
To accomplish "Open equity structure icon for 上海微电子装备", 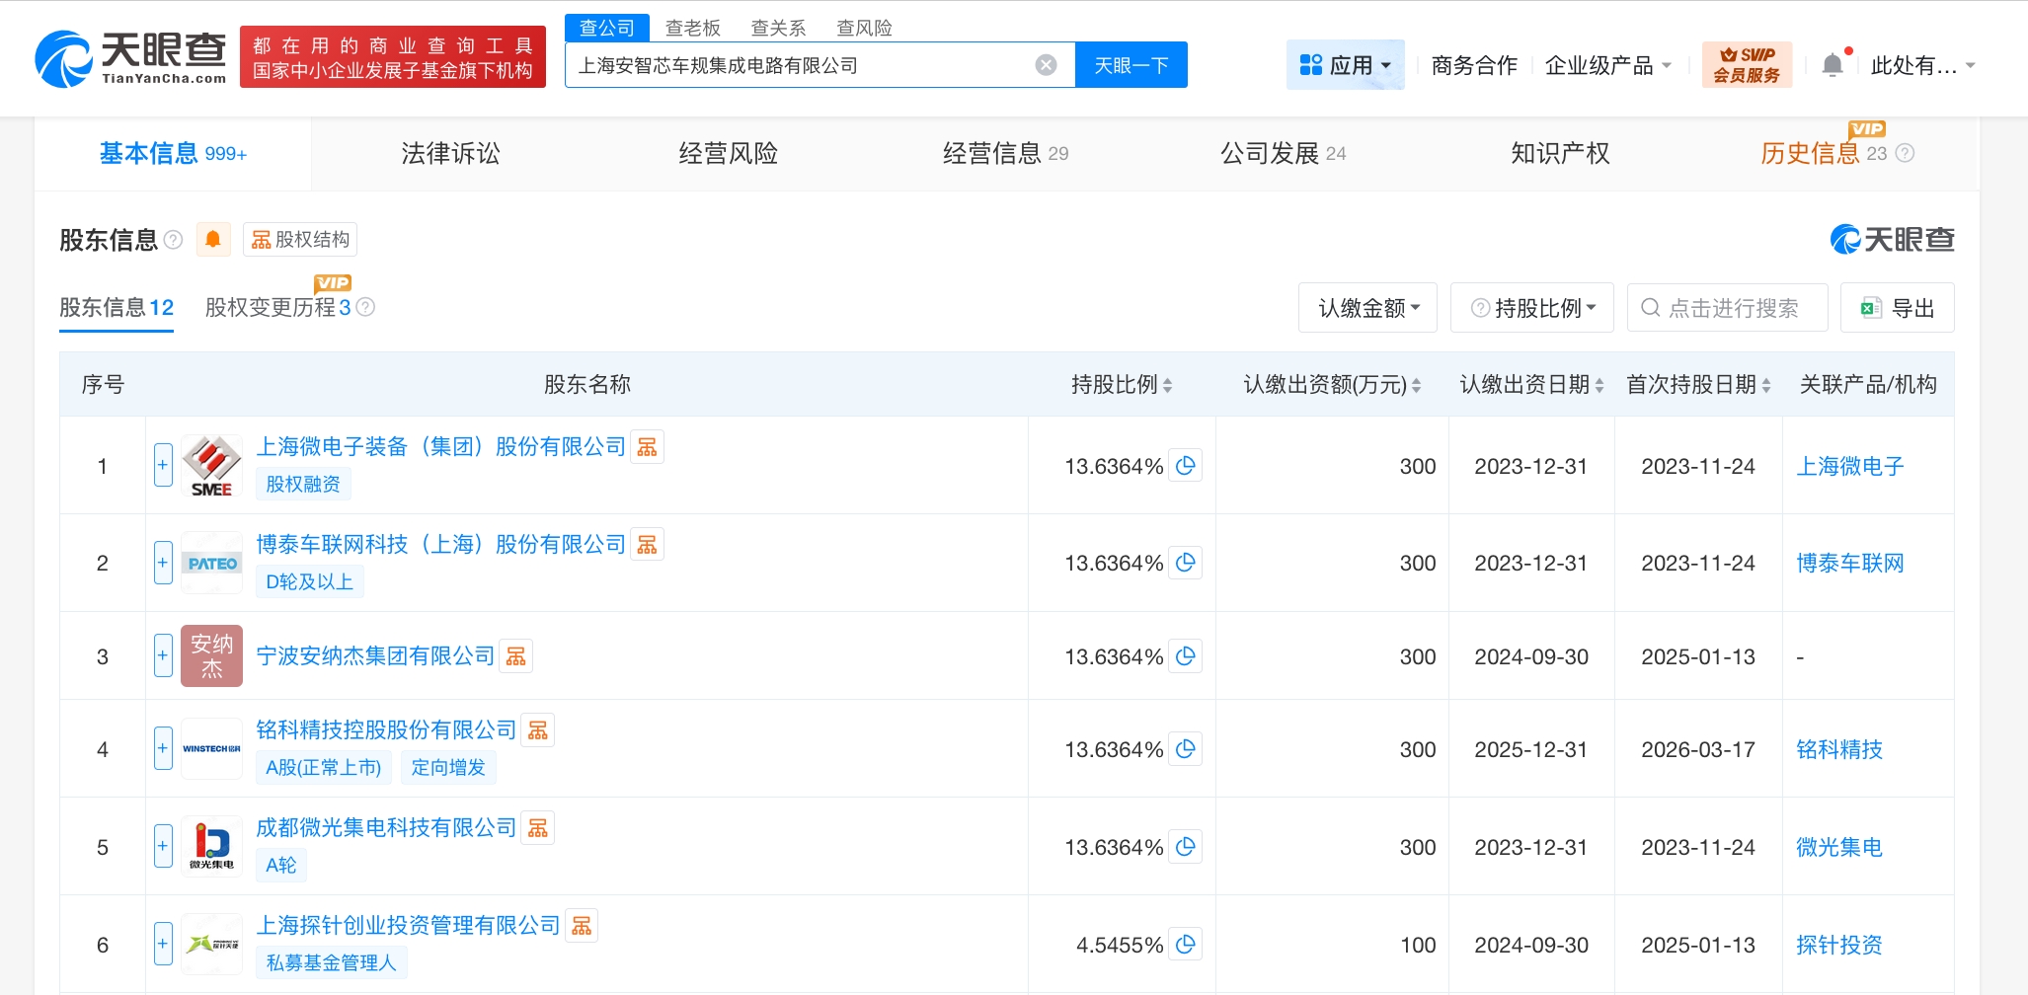I will click(x=647, y=447).
